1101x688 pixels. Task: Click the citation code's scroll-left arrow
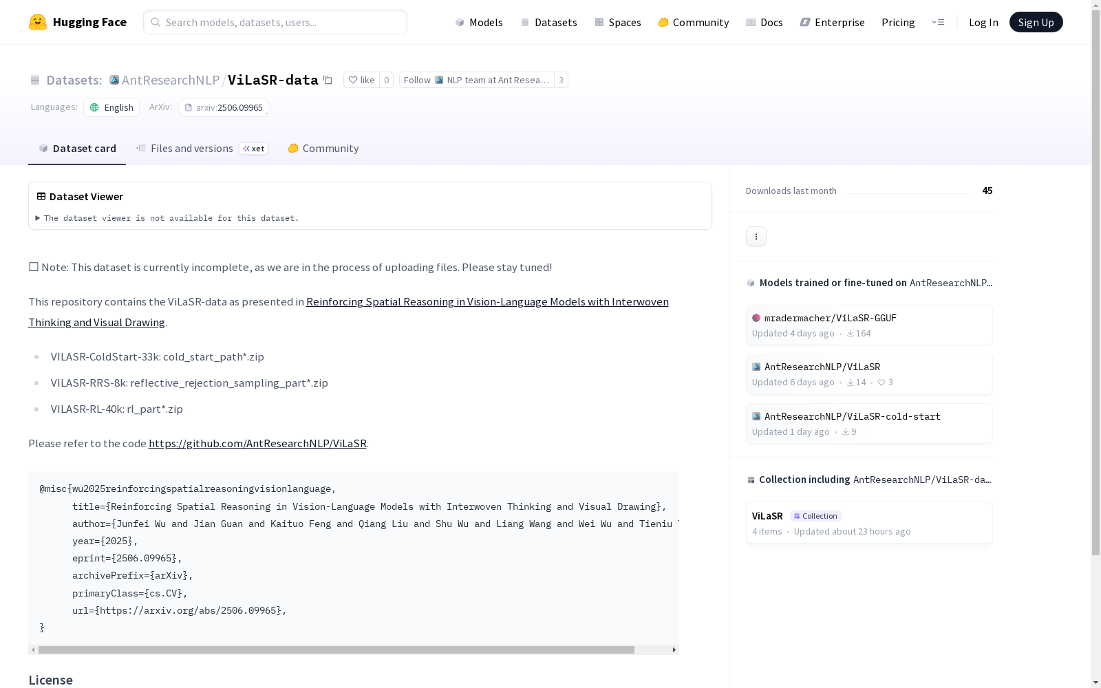[33, 649]
